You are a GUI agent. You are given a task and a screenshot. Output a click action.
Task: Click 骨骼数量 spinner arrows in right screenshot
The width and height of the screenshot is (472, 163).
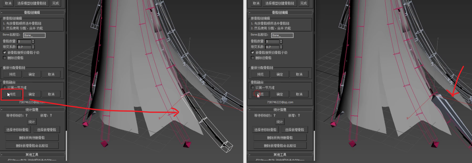tap(282, 42)
